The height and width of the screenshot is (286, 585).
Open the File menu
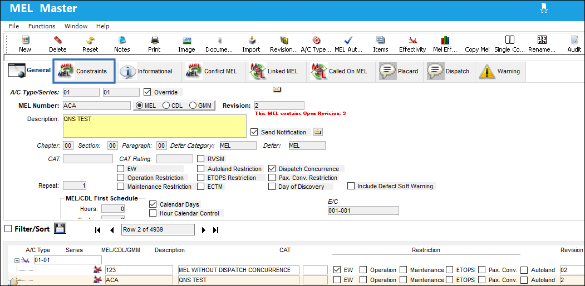pyautogui.click(x=14, y=26)
